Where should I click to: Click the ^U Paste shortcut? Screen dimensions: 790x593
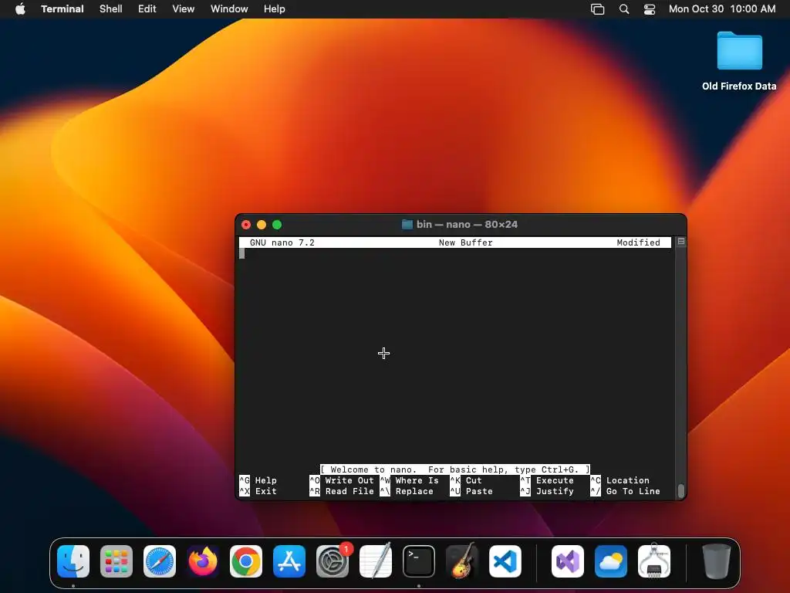471,491
